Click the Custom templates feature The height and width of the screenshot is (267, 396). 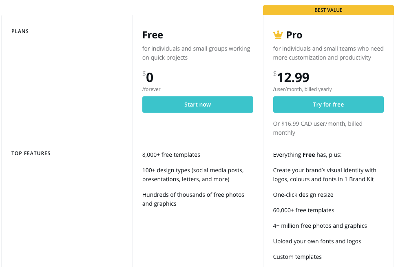click(297, 257)
